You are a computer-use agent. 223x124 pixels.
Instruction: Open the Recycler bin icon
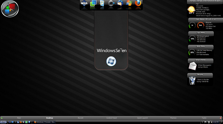192,80
